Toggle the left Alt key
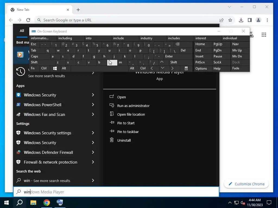 click(x=65, y=69)
